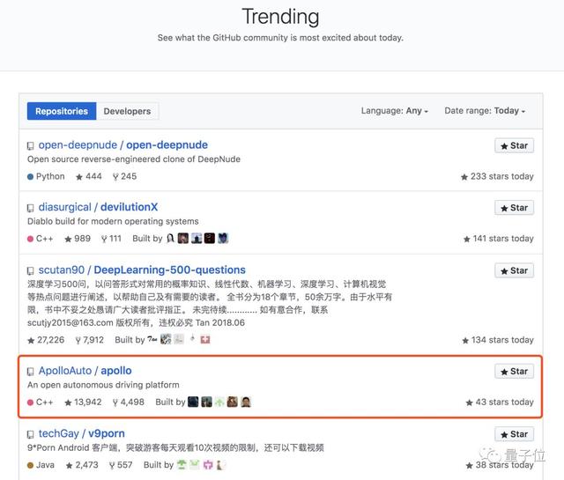Click repo icon beside ApolloAuto / apollo
Viewport: 564px width, 480px height.
[31, 372]
